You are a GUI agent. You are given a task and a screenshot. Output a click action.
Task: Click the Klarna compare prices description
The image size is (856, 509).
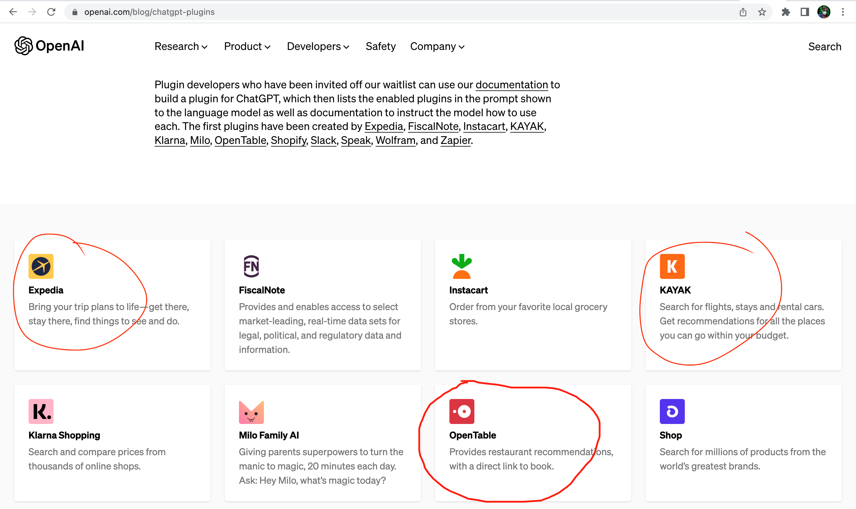click(x=97, y=459)
